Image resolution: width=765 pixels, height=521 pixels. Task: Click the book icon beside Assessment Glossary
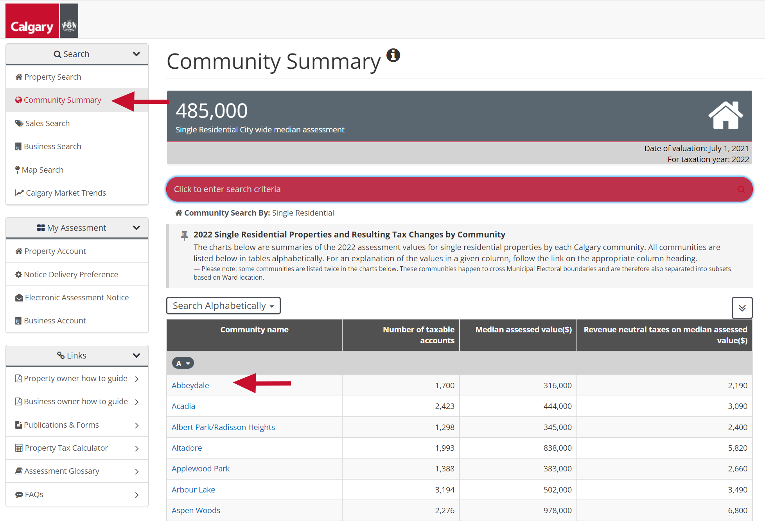click(x=19, y=471)
